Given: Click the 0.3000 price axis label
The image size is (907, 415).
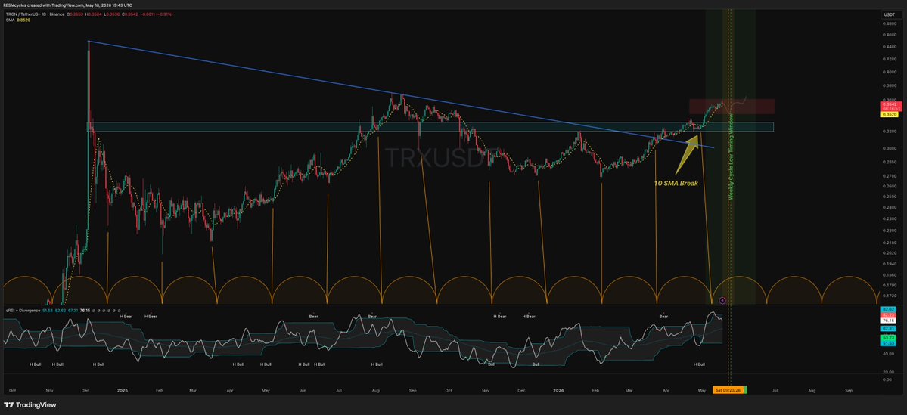Looking at the screenshot, I should (888, 149).
